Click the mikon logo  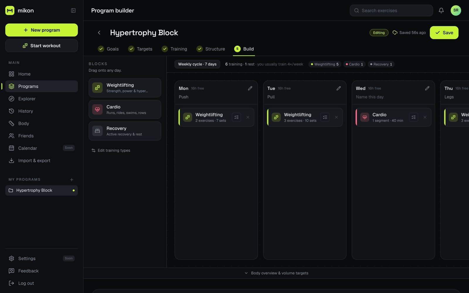pyautogui.click(x=20, y=11)
